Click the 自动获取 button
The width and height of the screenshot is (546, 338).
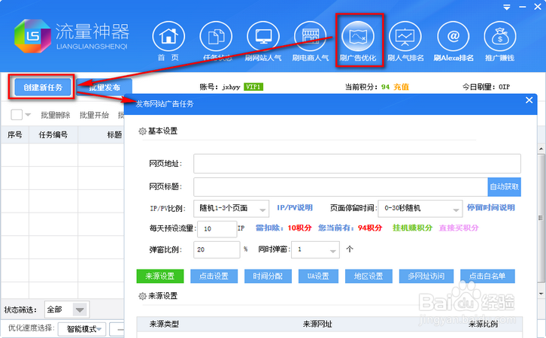(504, 187)
